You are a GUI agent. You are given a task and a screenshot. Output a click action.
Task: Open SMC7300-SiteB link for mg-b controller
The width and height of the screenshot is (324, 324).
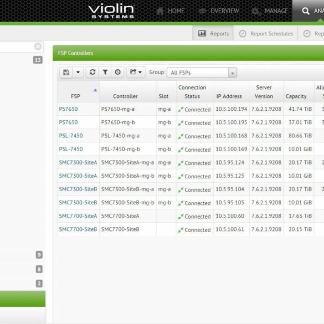pyautogui.click(x=78, y=203)
